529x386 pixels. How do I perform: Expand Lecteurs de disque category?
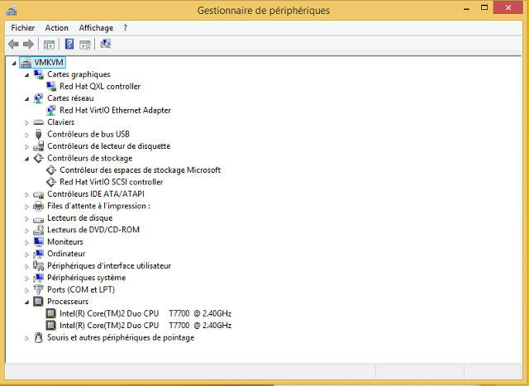click(27, 219)
